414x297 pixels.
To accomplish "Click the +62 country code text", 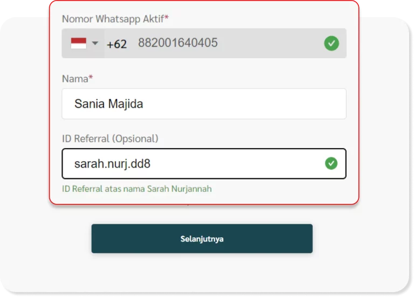I will tap(116, 44).
